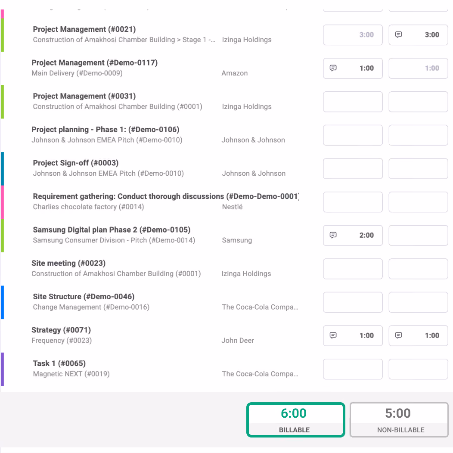
Task: Click 'Change Management (#Demo-0016)' project text
Action: (91, 307)
